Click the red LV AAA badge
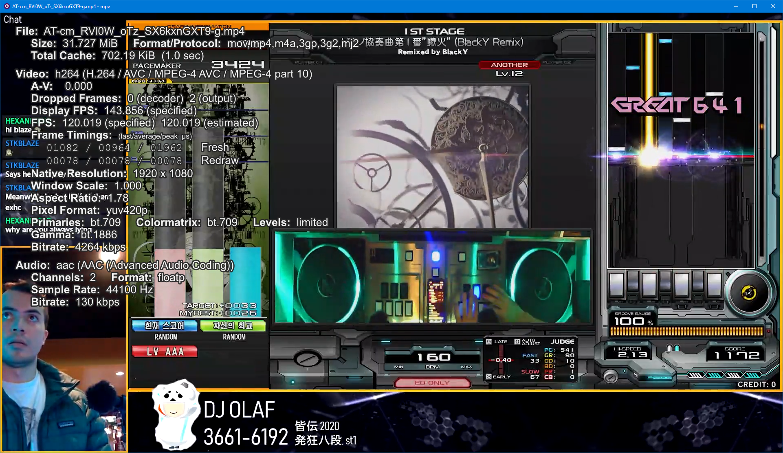This screenshot has height=453, width=783. point(165,352)
